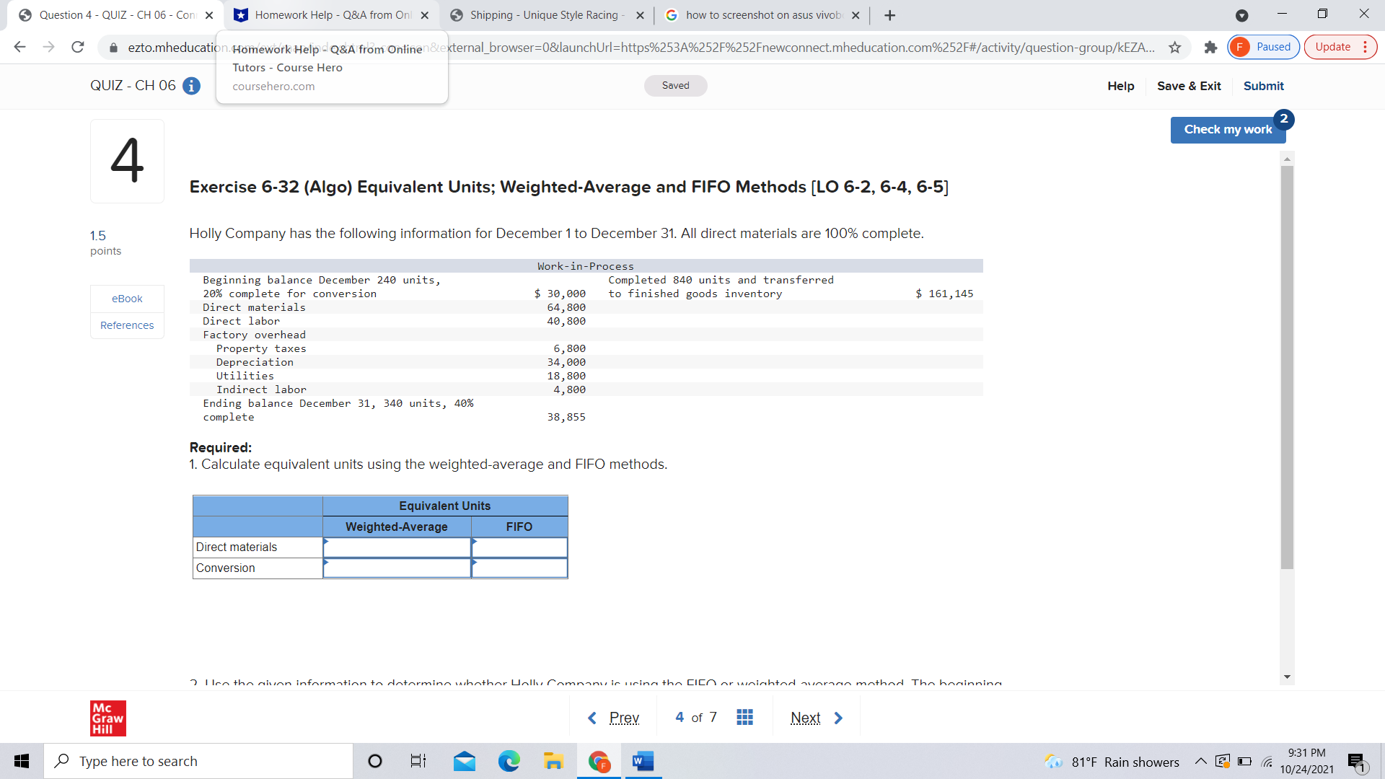Expand Task View in the taskbar
Viewport: 1385px width, 779px height.
pos(418,761)
